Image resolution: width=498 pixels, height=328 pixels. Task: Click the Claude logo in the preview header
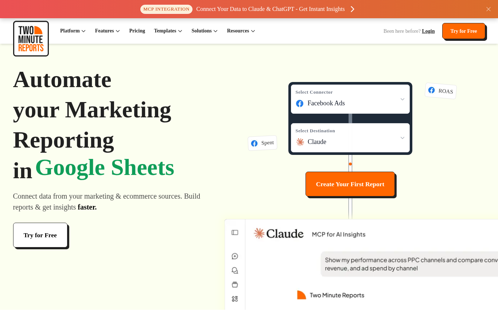(x=279, y=233)
